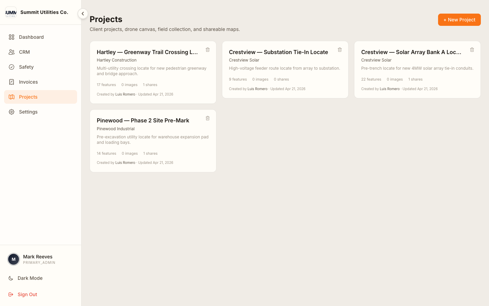Switch to the Invoices section
This screenshot has height=306, width=489.
[28, 82]
